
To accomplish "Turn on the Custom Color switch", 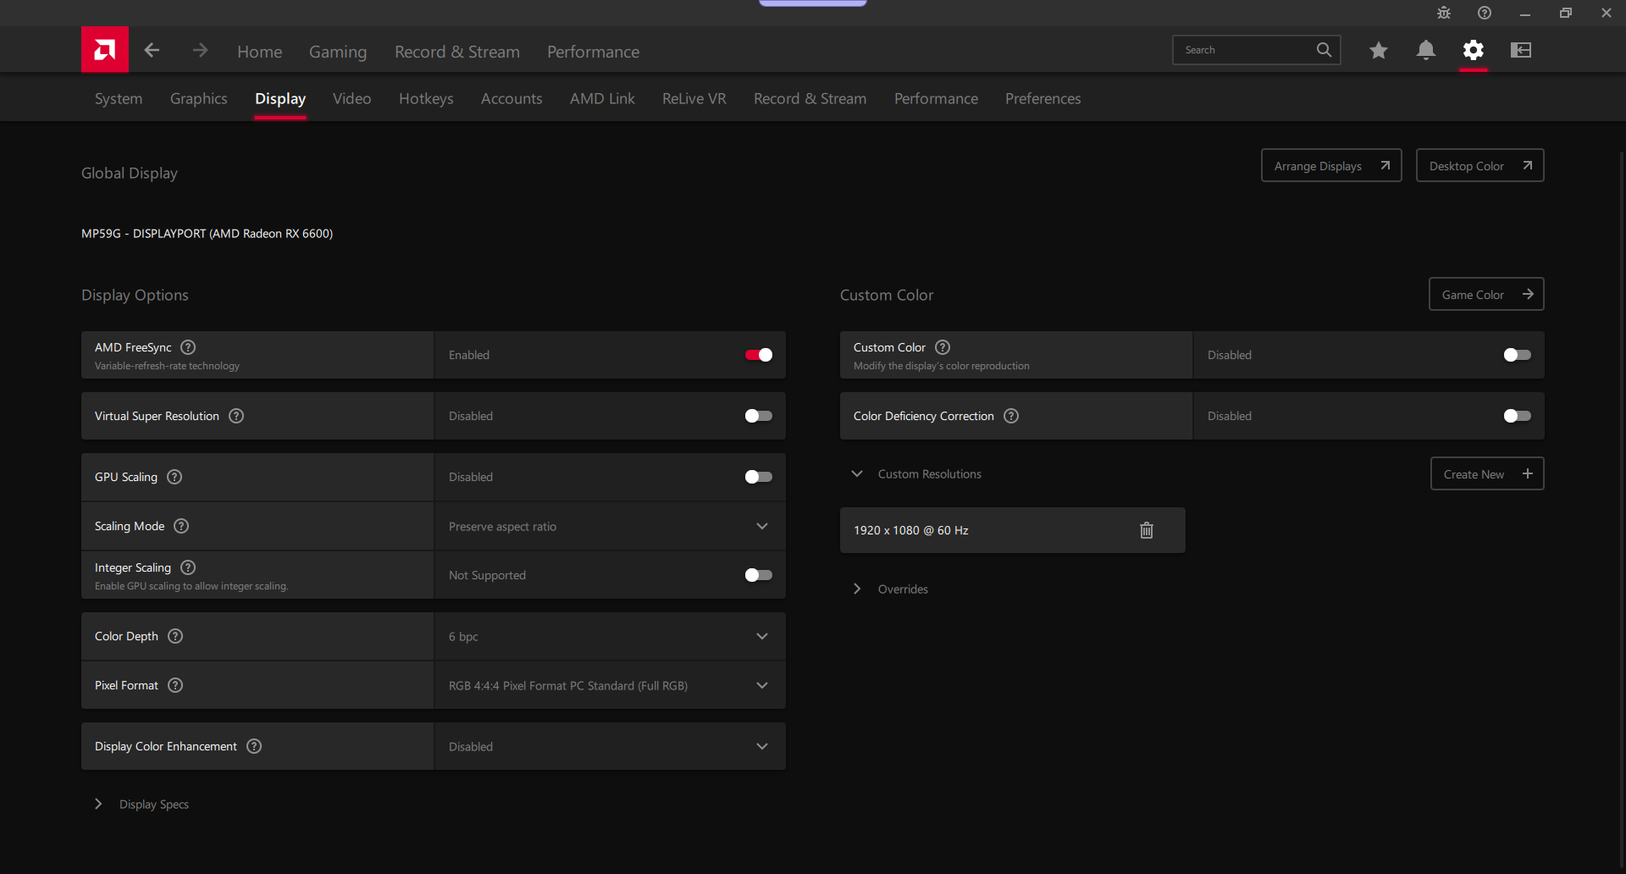I will click(x=1517, y=355).
